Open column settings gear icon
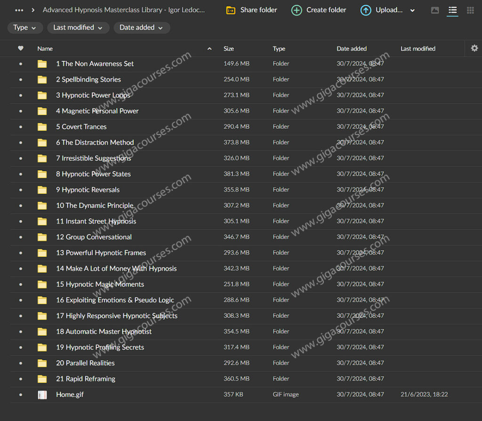 point(474,48)
